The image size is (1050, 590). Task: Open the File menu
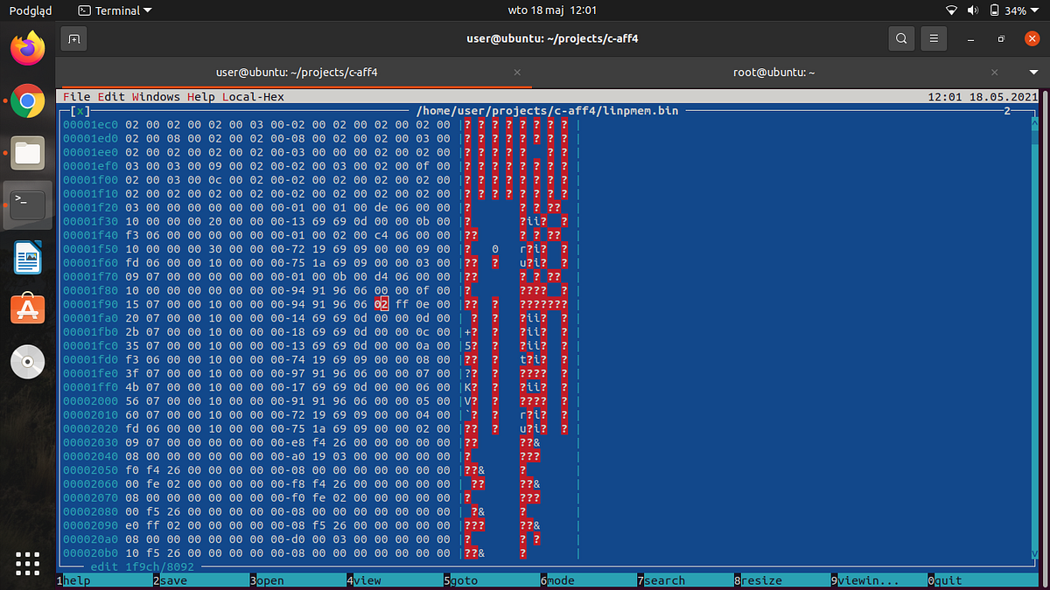click(76, 97)
